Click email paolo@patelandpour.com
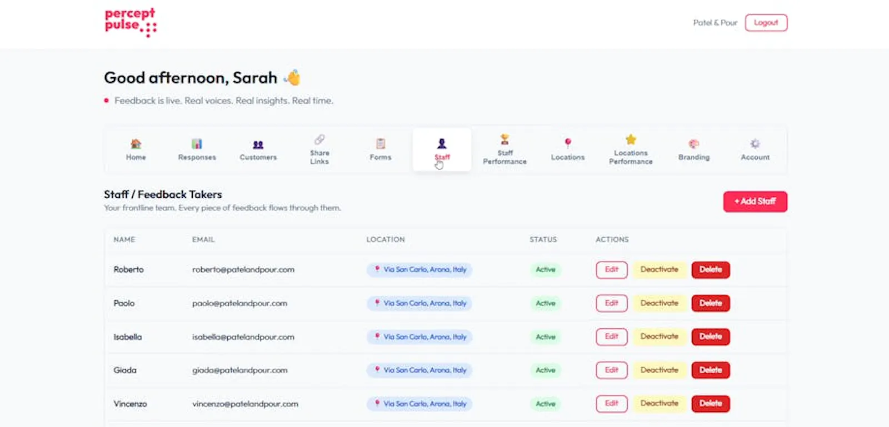 coord(240,303)
